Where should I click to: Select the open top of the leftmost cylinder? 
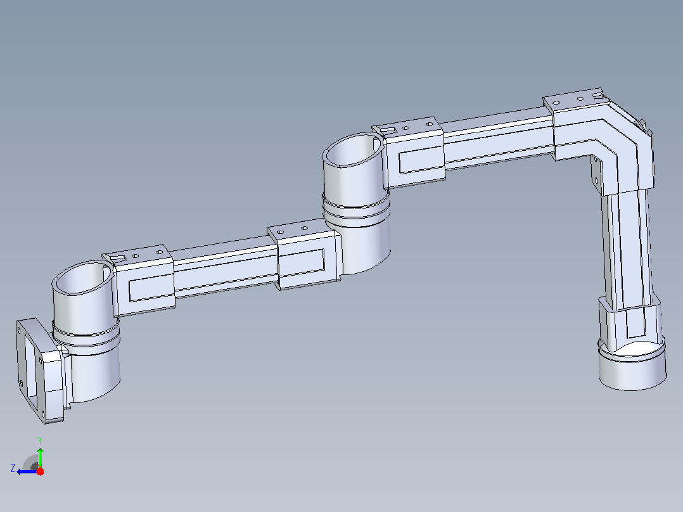[83, 278]
